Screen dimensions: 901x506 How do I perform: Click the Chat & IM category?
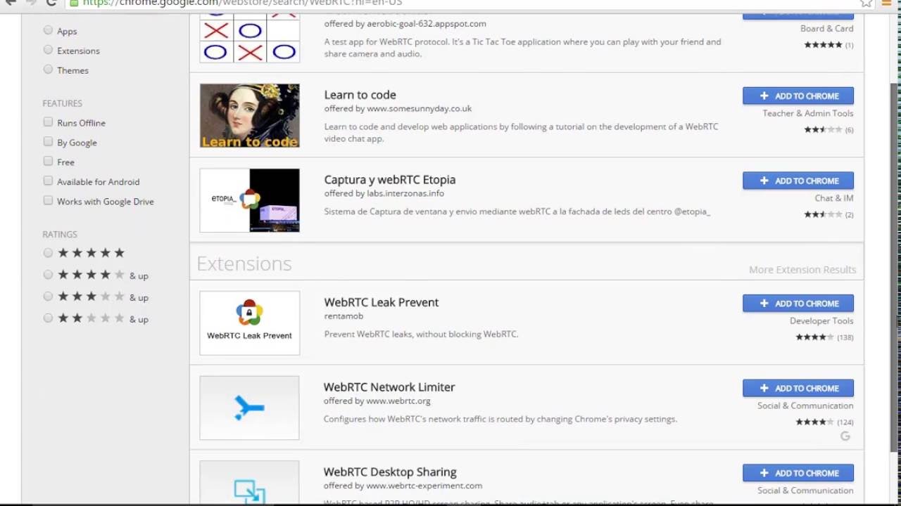click(833, 198)
